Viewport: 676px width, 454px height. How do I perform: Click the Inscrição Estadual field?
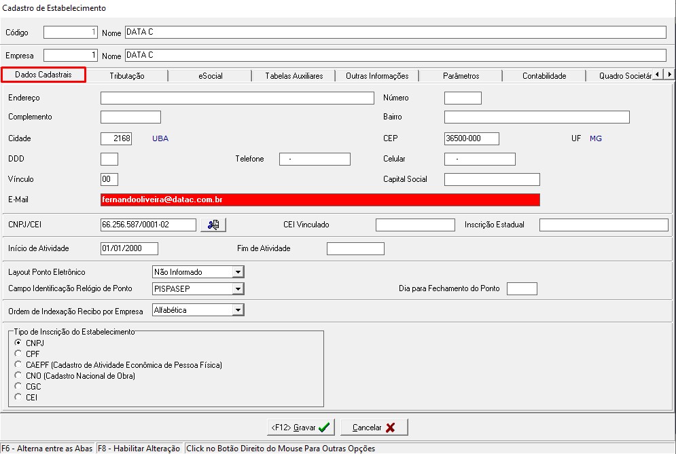(603, 225)
